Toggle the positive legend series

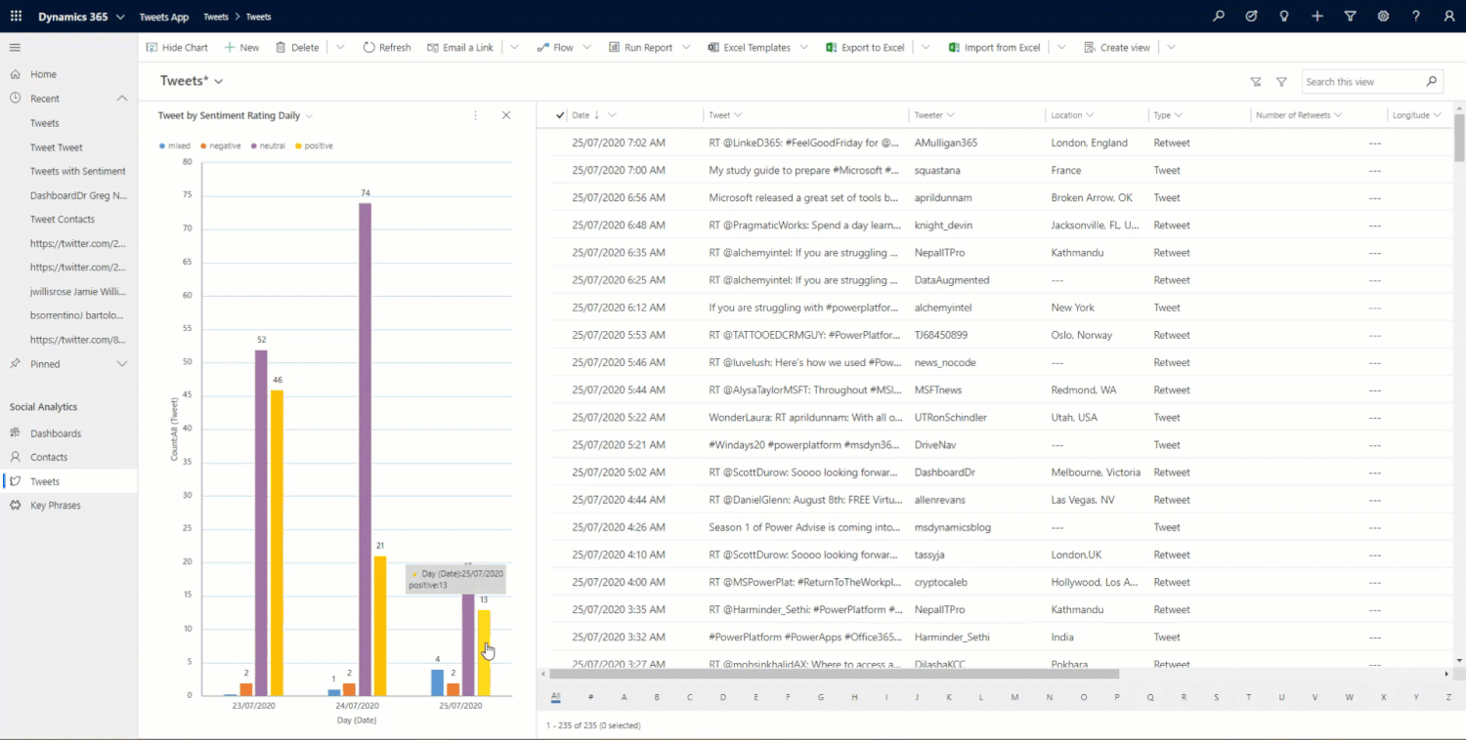click(x=315, y=145)
